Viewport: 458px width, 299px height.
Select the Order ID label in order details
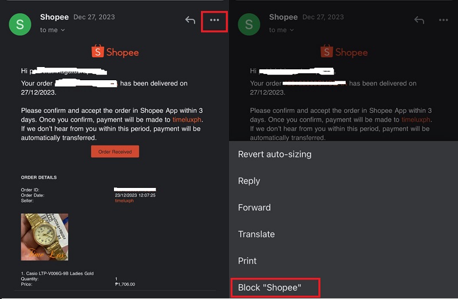click(x=30, y=190)
